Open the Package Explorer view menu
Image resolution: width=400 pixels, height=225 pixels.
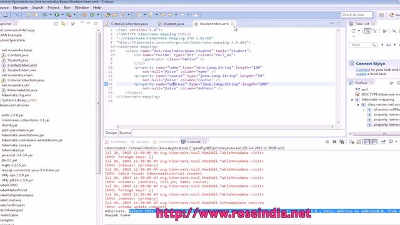[x=82, y=23]
